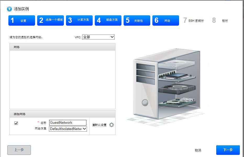Click the CPU board in the computer illustration
The image size is (244, 157).
(x=177, y=77)
